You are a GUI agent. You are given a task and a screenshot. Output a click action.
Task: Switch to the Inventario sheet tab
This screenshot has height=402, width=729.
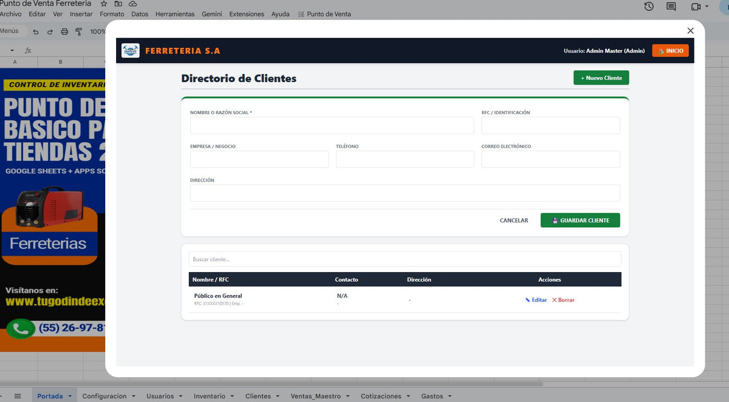(x=209, y=396)
